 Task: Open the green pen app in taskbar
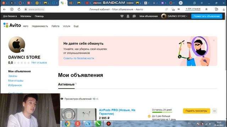98,123
